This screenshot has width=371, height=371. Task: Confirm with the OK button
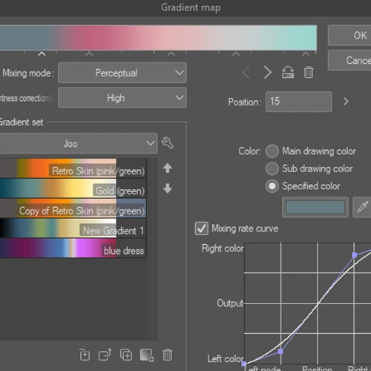[x=349, y=36]
